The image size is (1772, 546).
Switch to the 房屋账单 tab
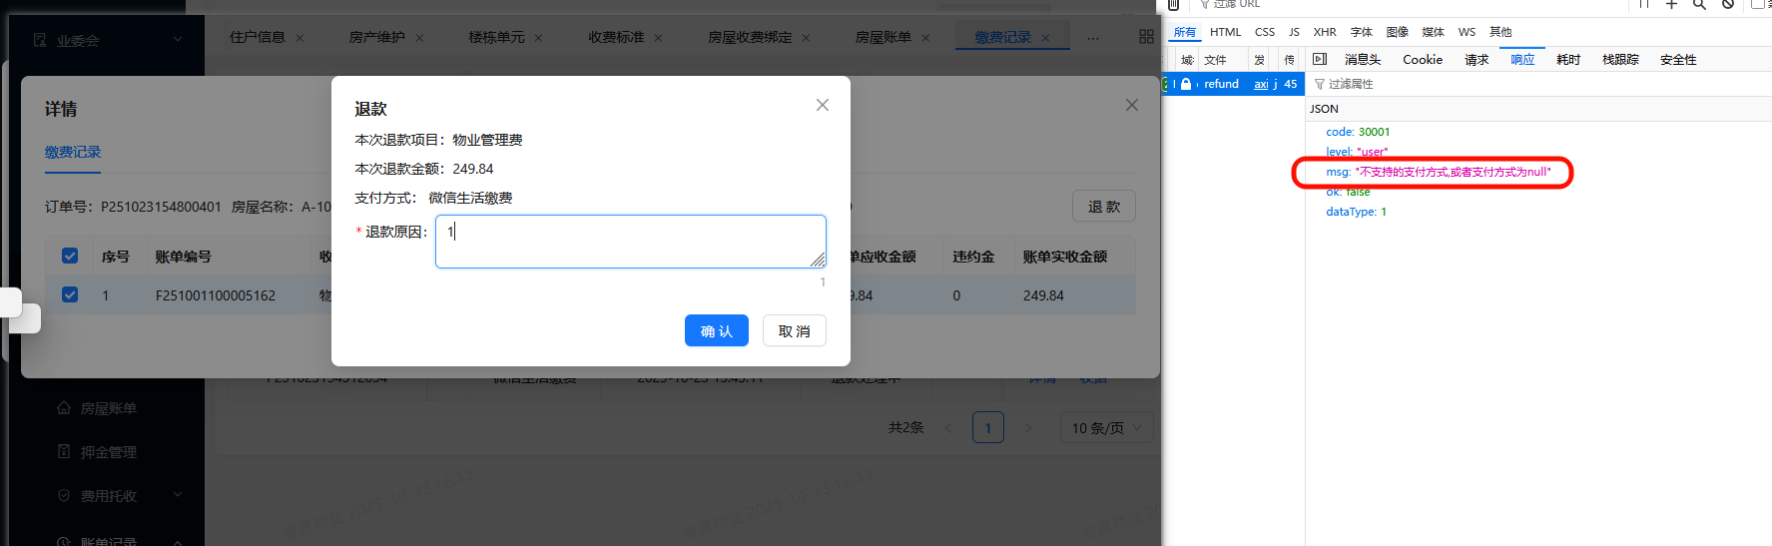884,37
